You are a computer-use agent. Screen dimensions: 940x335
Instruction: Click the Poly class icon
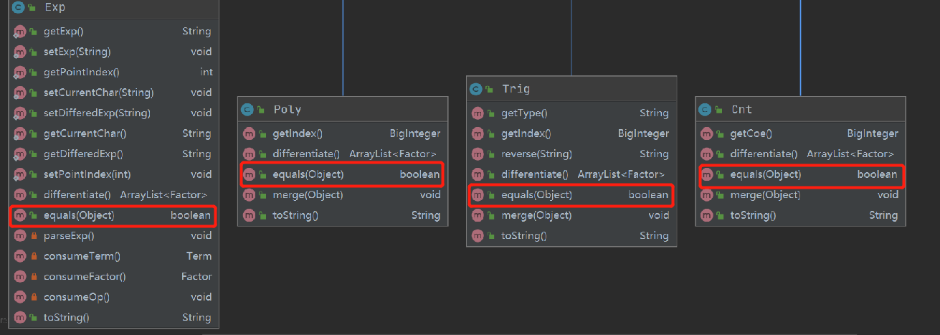[248, 110]
